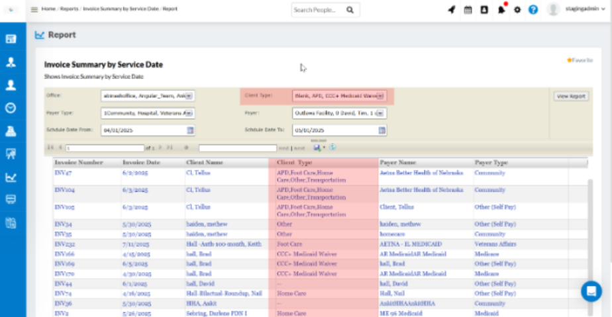Click the View Report button
Viewport: 612px width, 317px height.
pyautogui.click(x=571, y=96)
